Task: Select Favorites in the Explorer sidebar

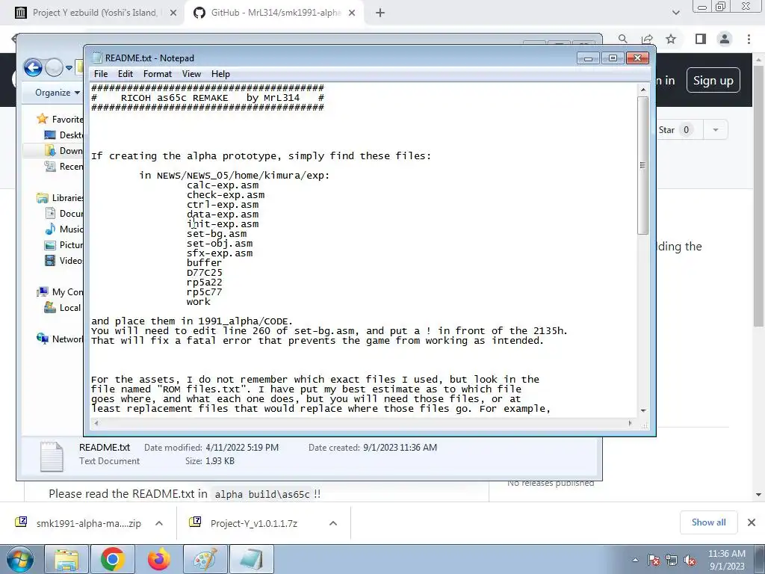Action: coord(60,119)
